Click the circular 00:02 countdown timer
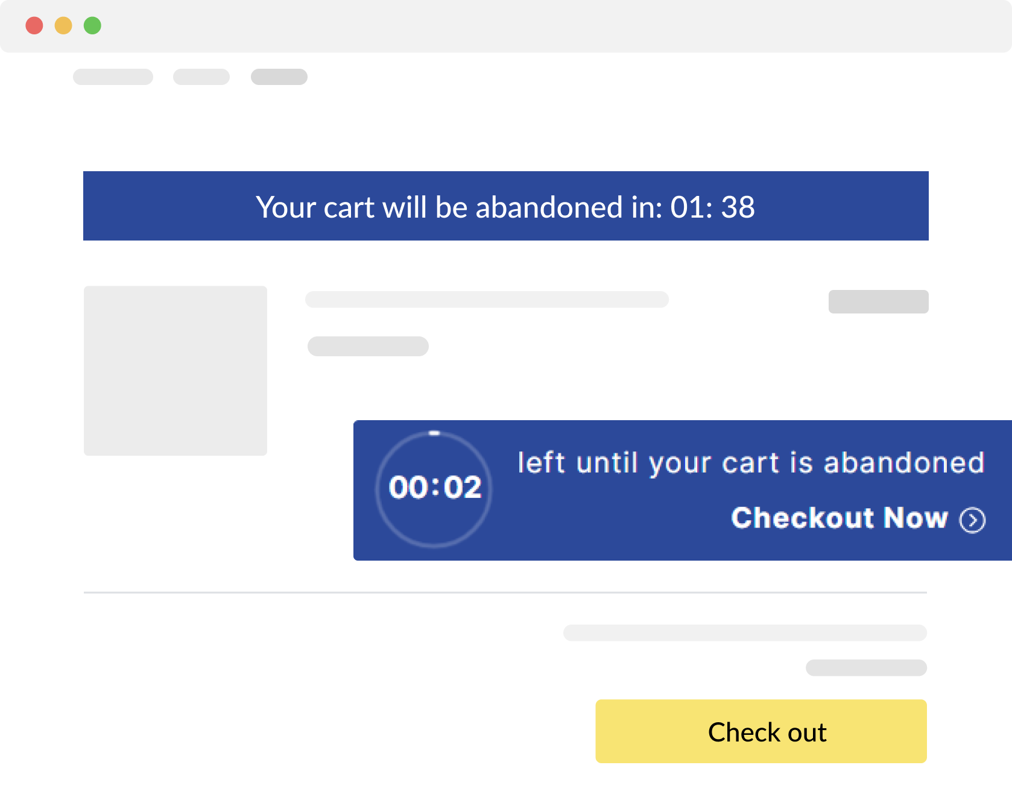The height and width of the screenshot is (809, 1012). pos(434,488)
